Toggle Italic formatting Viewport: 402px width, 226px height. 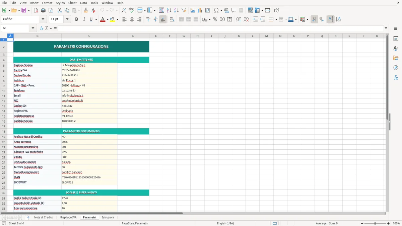[84, 19]
